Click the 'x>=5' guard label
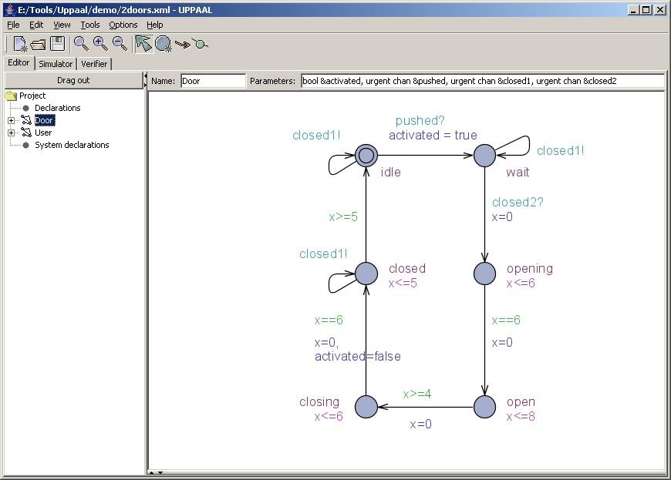This screenshot has width=671, height=480. point(343,217)
